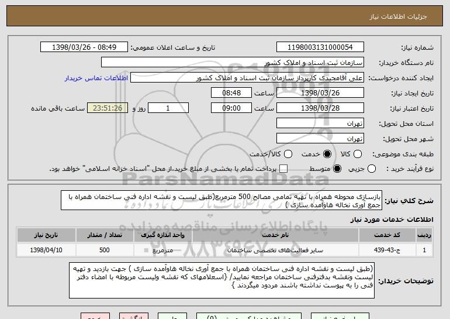Click the public announcement date and time field
450x319 pixels.
pyautogui.click(x=84, y=47)
